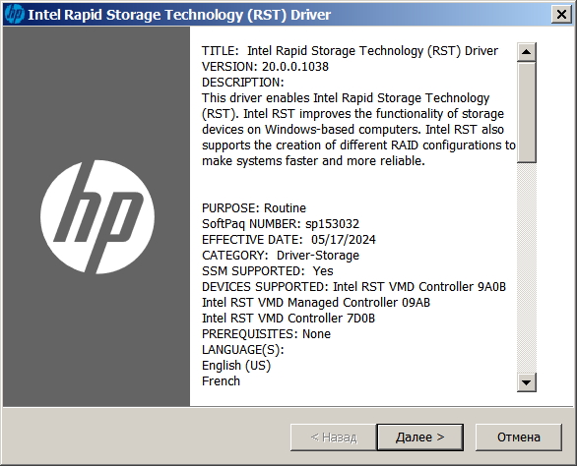577x466 pixels.
Task: Click the DESCRIPTION: heading
Action: [243, 83]
